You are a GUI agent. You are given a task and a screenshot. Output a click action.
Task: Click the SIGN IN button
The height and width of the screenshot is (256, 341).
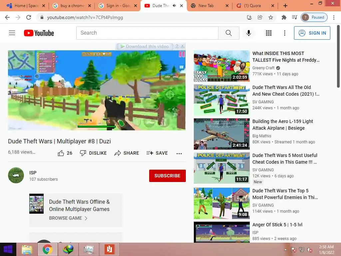312,33
